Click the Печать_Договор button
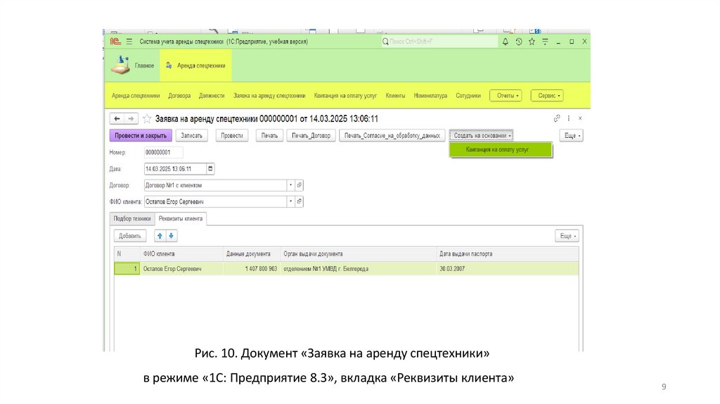This screenshot has width=720, height=404. pos(311,135)
